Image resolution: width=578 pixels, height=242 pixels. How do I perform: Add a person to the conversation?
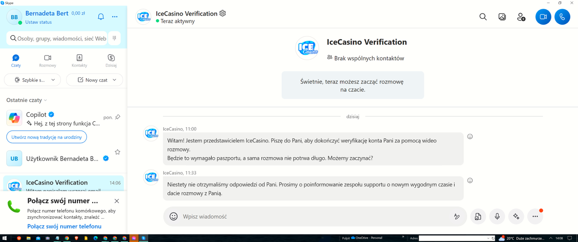[521, 17]
